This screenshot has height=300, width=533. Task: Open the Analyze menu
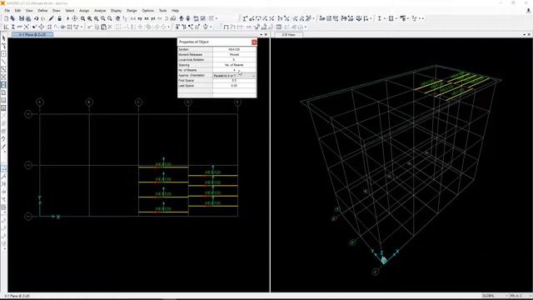pyautogui.click(x=100, y=11)
